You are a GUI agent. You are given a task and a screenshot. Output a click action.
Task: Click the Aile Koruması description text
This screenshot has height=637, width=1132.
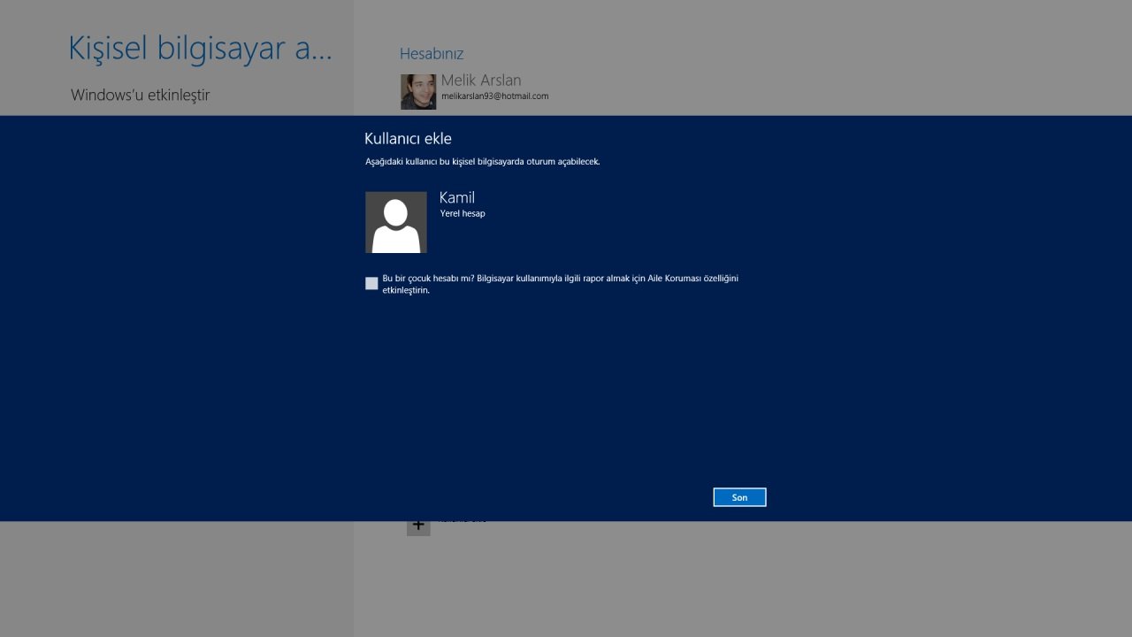pos(560,284)
